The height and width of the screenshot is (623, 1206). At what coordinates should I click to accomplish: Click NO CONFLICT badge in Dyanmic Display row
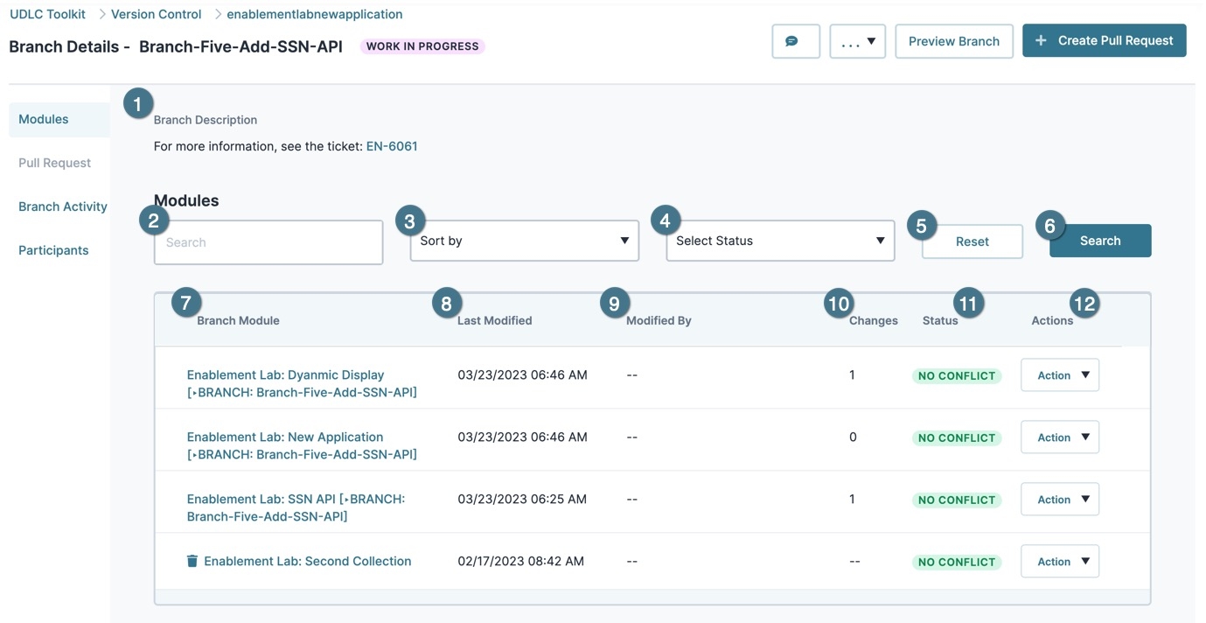(x=957, y=375)
